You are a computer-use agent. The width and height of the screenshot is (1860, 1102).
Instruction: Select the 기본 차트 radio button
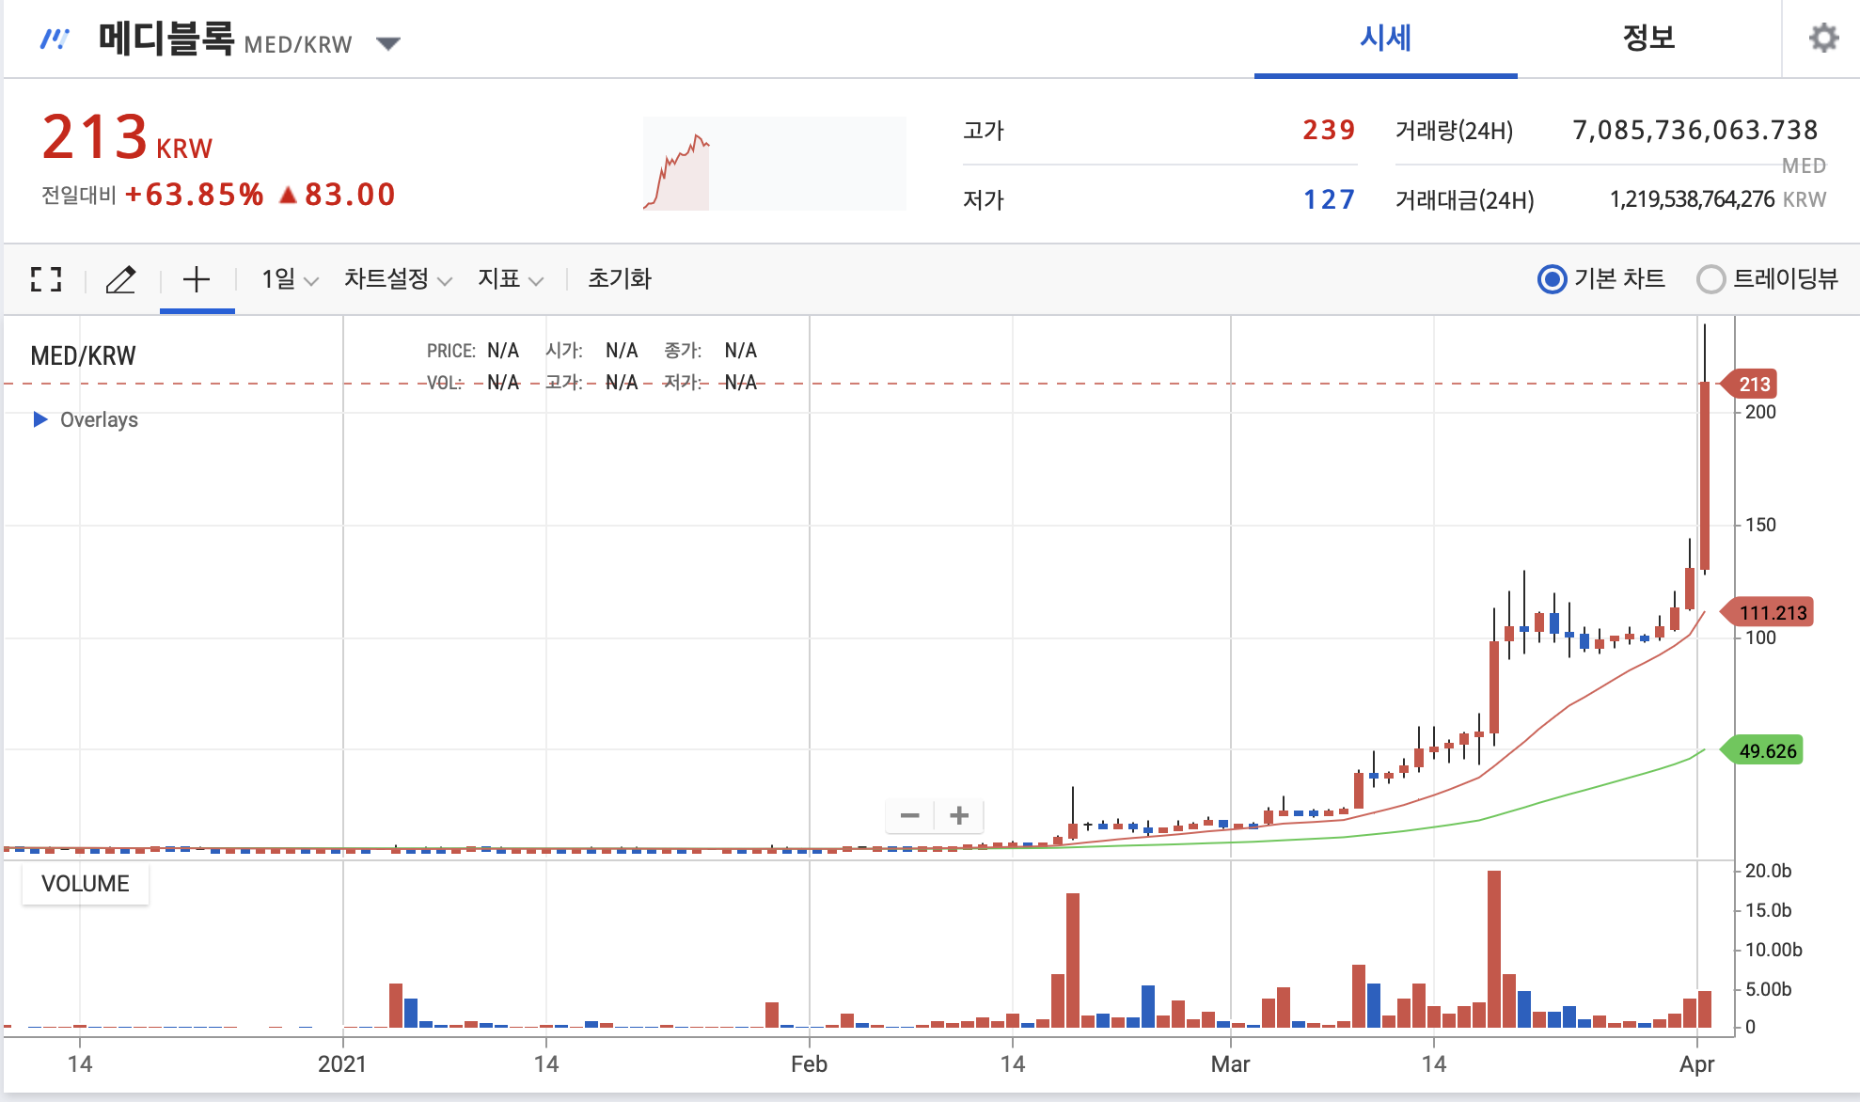tap(1552, 279)
